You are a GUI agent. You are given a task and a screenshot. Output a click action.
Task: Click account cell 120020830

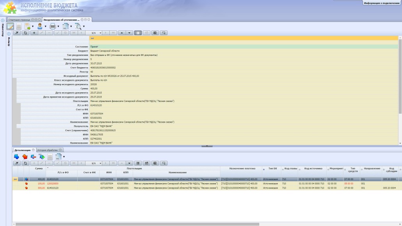[62, 183]
